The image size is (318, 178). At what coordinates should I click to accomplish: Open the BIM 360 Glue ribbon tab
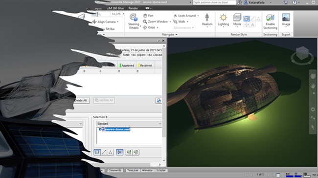pos(115,8)
